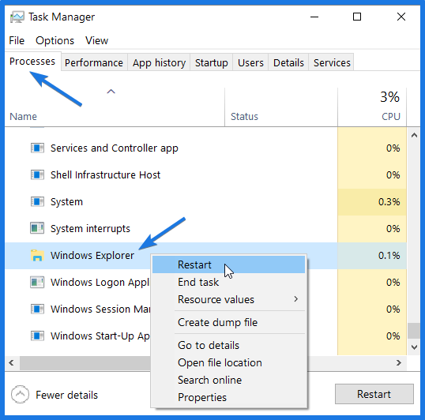
Task: Open the View menu
Action: point(96,40)
